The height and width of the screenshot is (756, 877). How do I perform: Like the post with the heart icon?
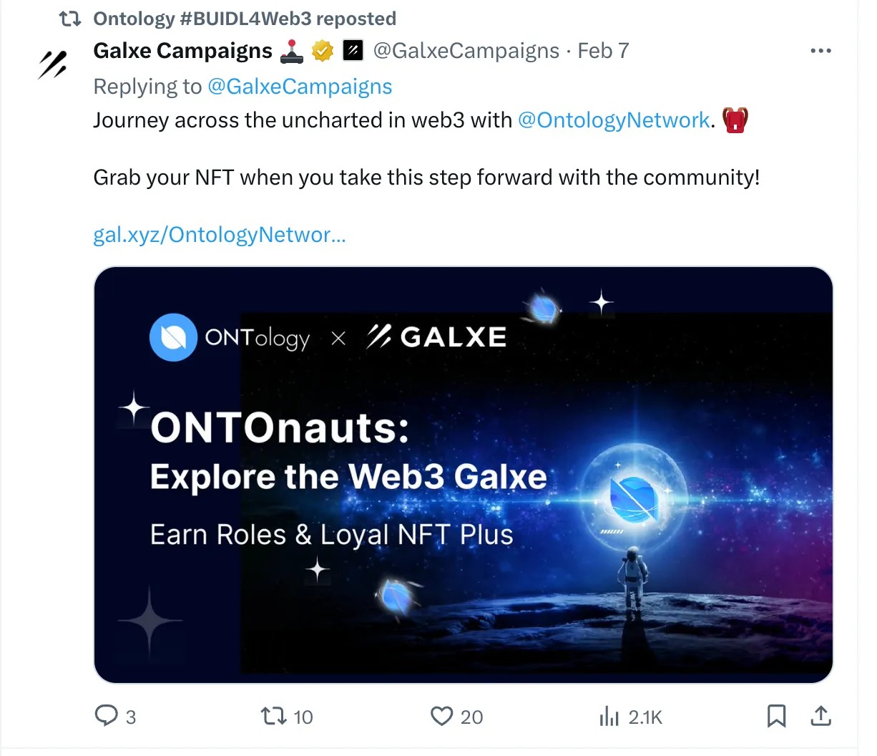tap(442, 716)
